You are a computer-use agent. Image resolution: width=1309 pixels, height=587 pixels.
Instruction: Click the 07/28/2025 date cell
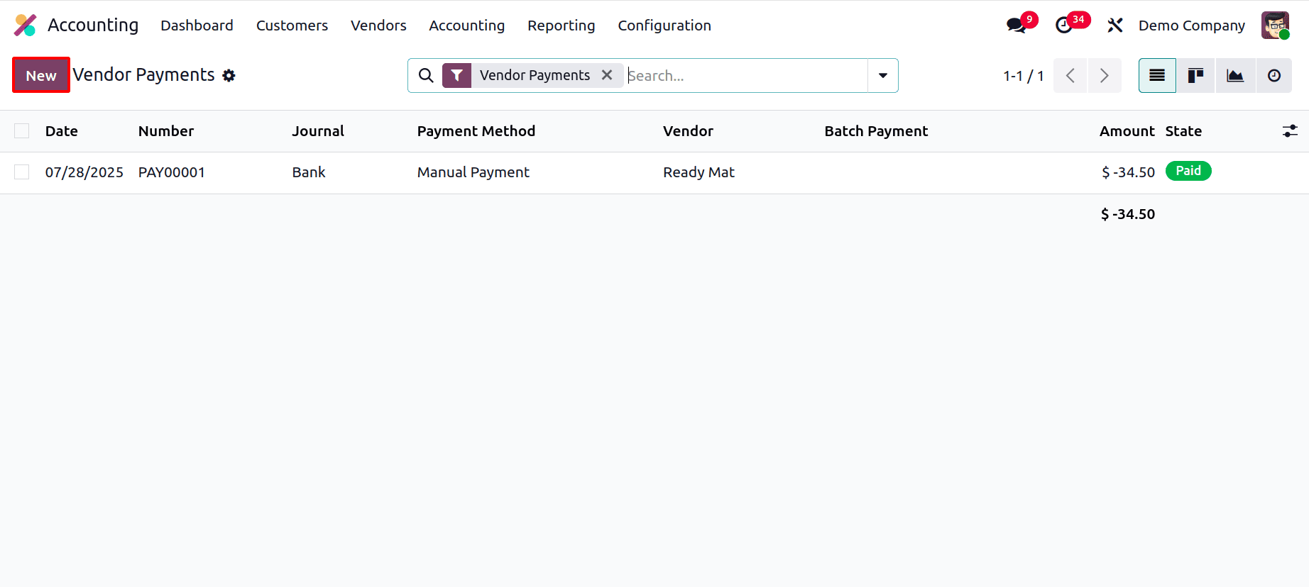84,172
